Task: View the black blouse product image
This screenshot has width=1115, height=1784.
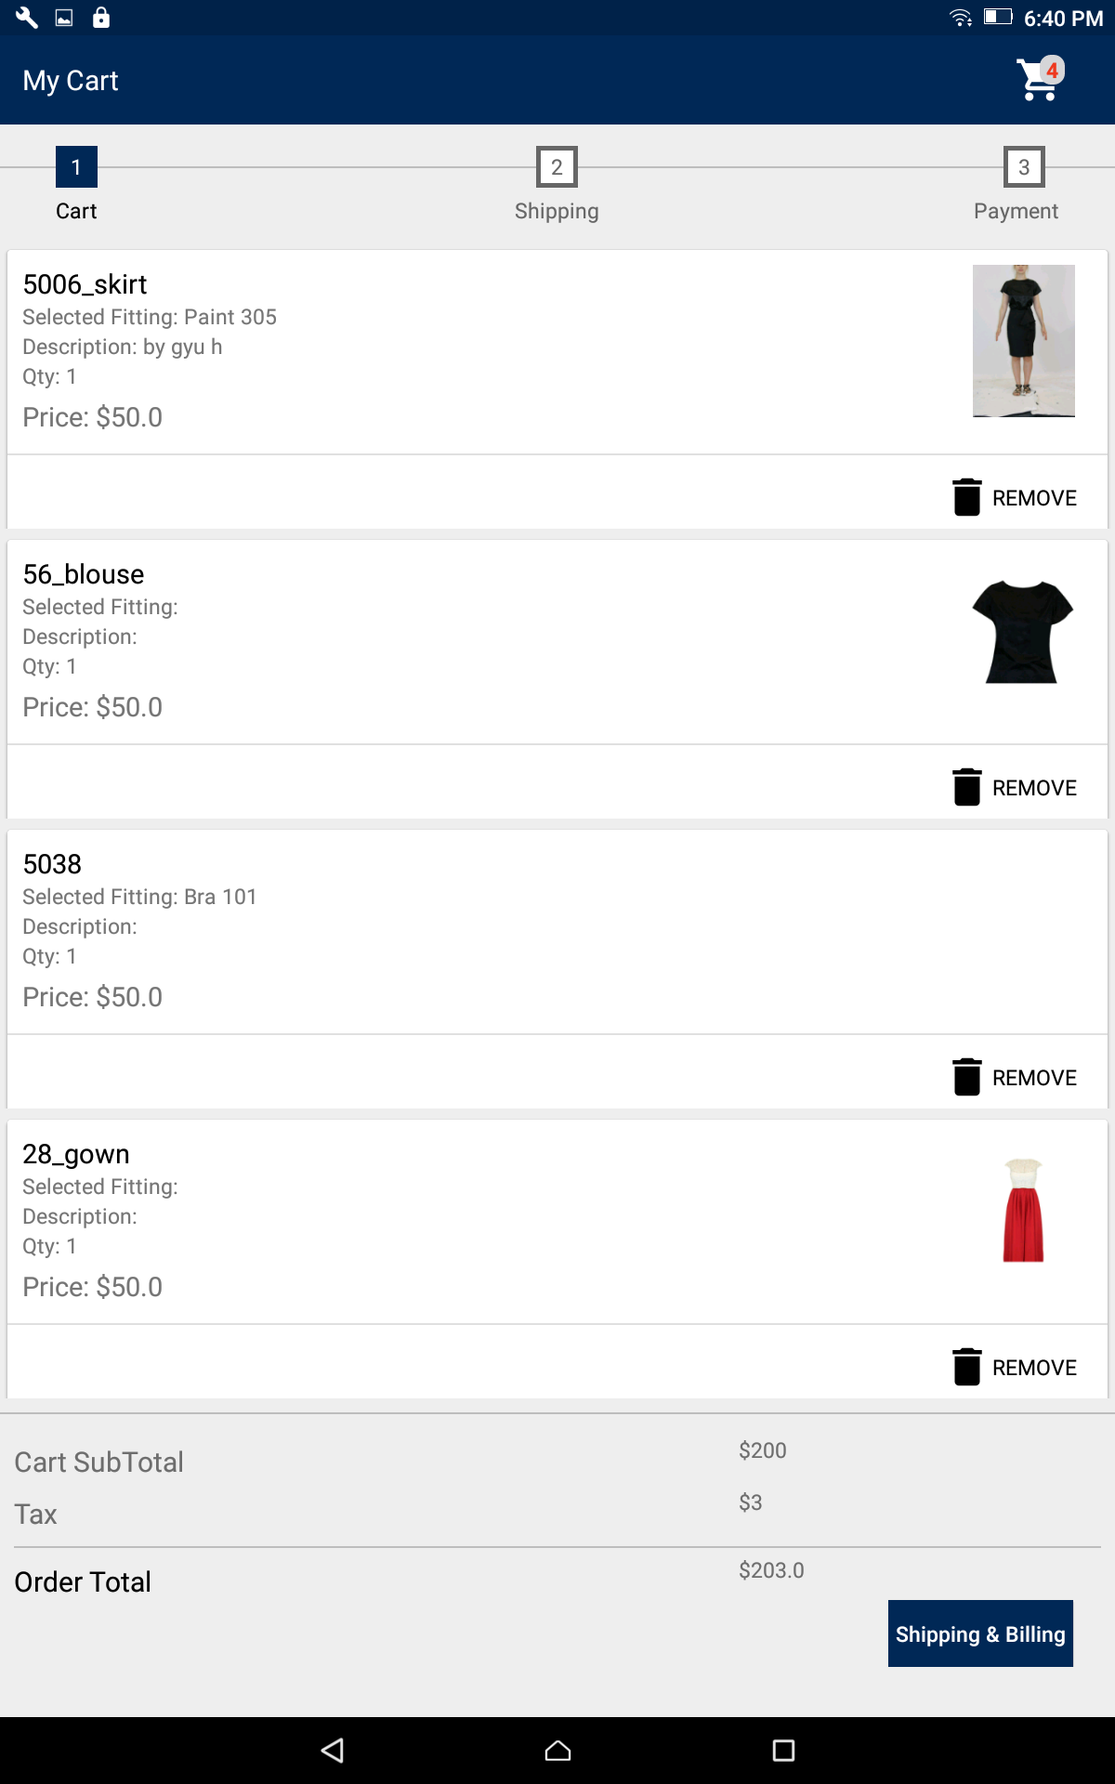Action: [1022, 632]
